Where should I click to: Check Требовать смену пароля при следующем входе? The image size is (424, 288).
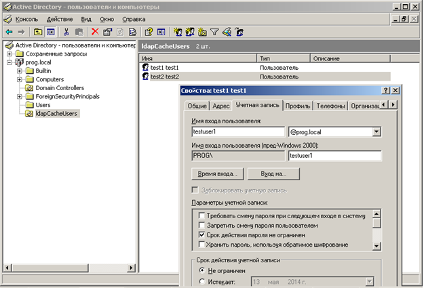201,215
